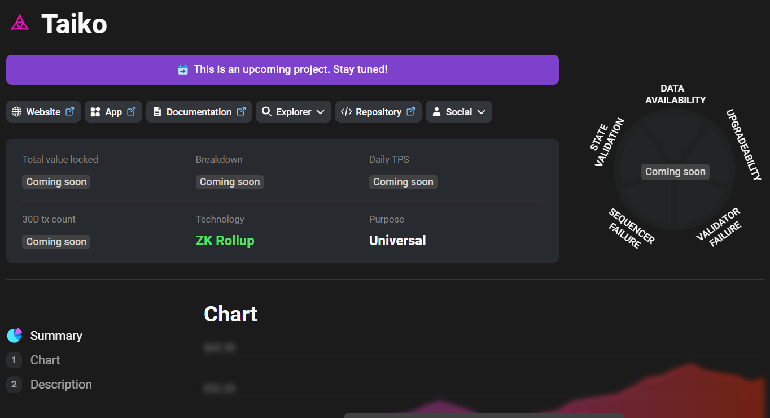This screenshot has height=418, width=770.
Task: Click the Documentation file icon
Action: point(157,112)
